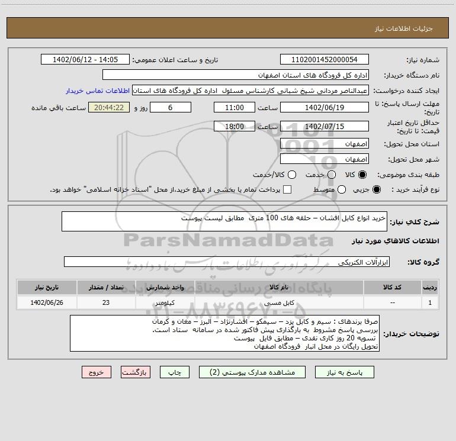Click the نام کالا column header
The width and height of the screenshot is (456, 441).
[279, 287]
